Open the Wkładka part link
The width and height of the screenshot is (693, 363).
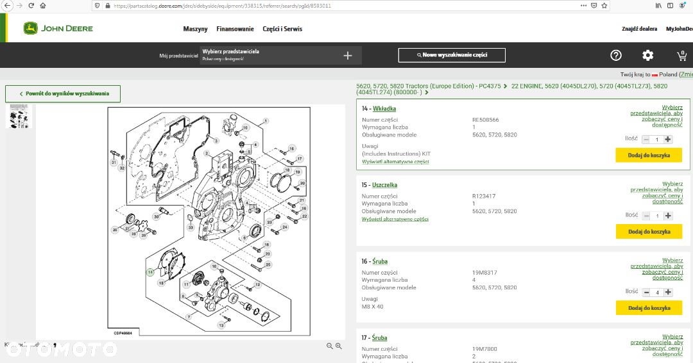coord(384,108)
